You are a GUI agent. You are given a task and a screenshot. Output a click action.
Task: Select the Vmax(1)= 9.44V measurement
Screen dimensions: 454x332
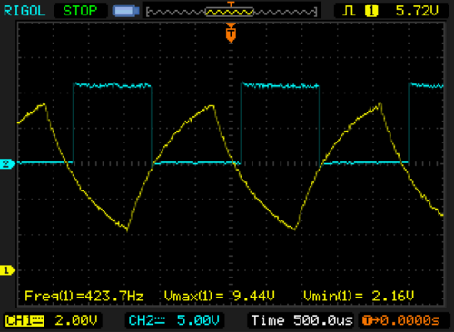pyautogui.click(x=220, y=296)
